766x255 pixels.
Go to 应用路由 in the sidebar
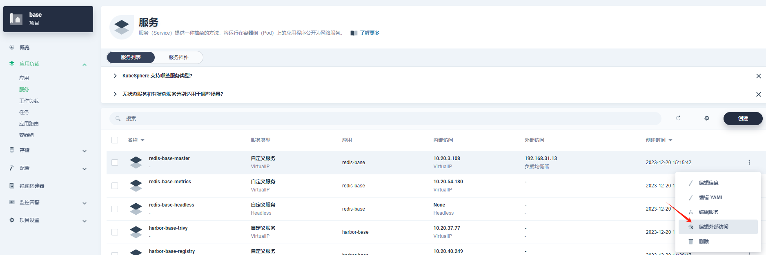tap(29, 124)
